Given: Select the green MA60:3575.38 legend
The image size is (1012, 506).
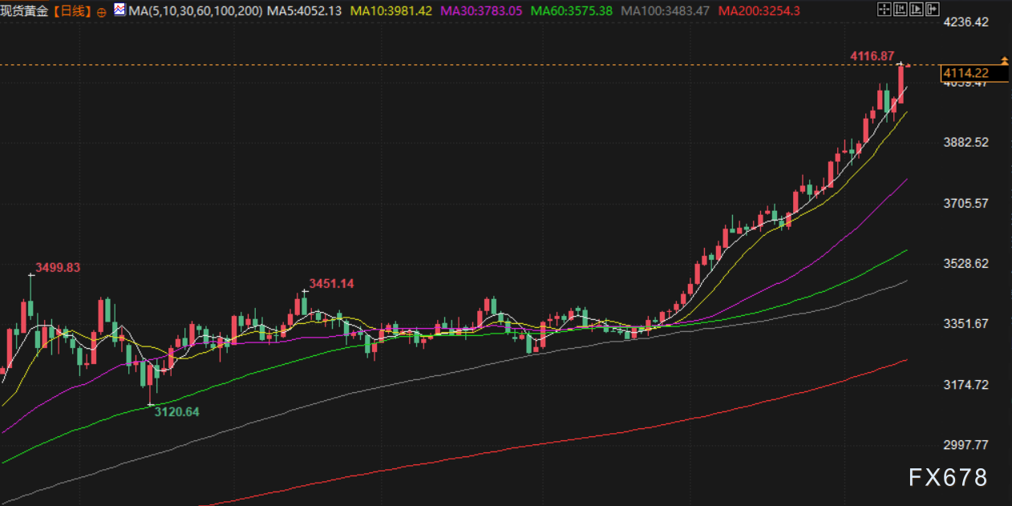Looking at the screenshot, I should point(572,11).
